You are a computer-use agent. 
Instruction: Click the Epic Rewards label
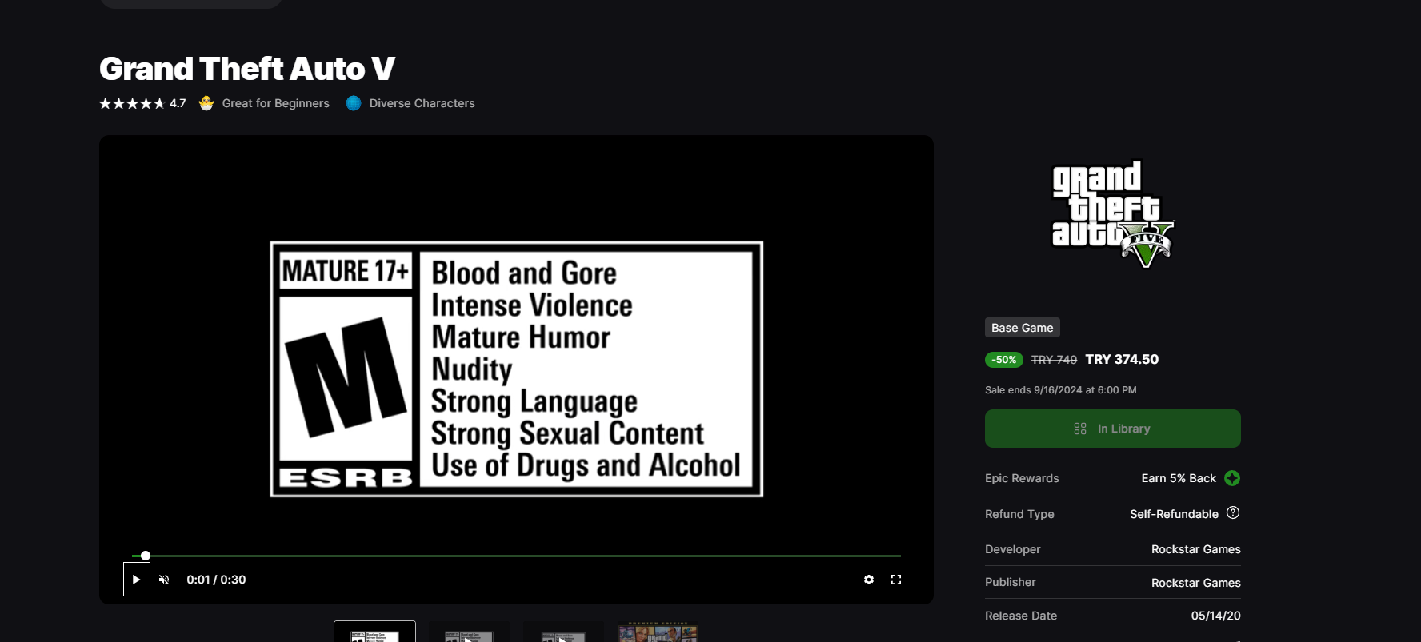(1022, 478)
